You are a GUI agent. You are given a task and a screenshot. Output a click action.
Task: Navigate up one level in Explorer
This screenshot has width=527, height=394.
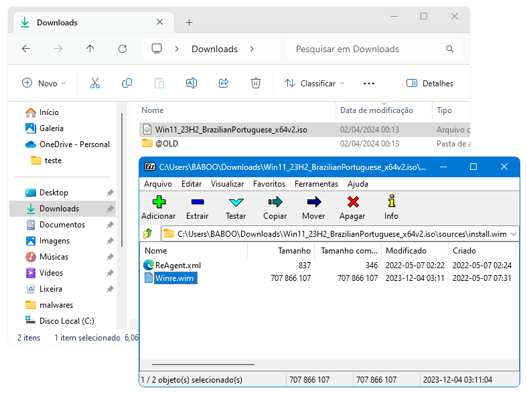(90, 49)
